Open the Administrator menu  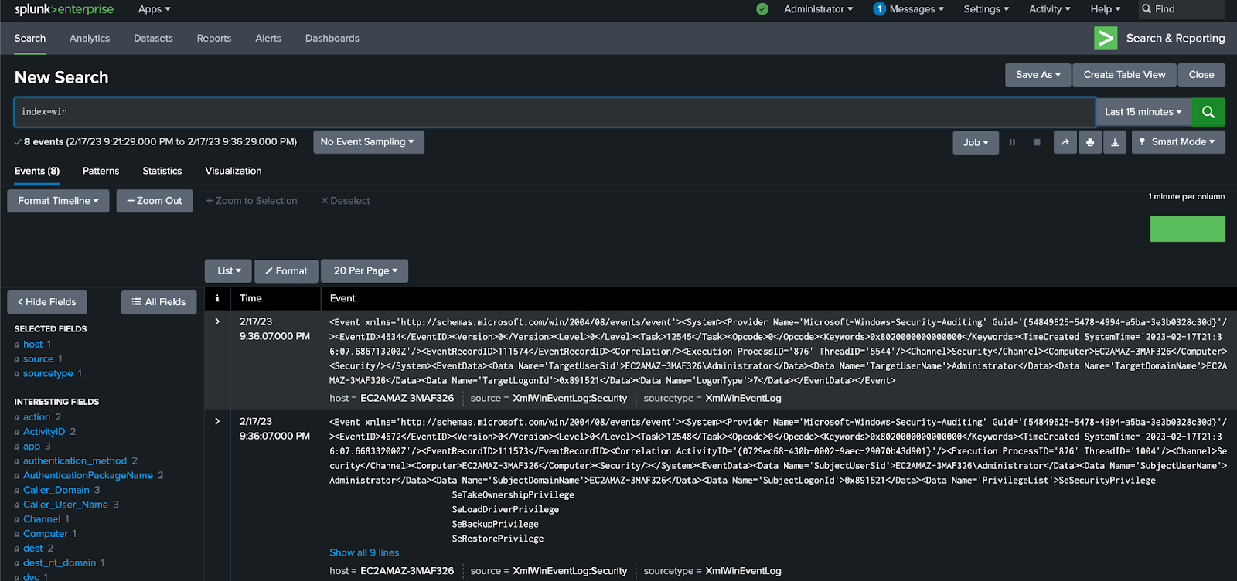coord(819,9)
